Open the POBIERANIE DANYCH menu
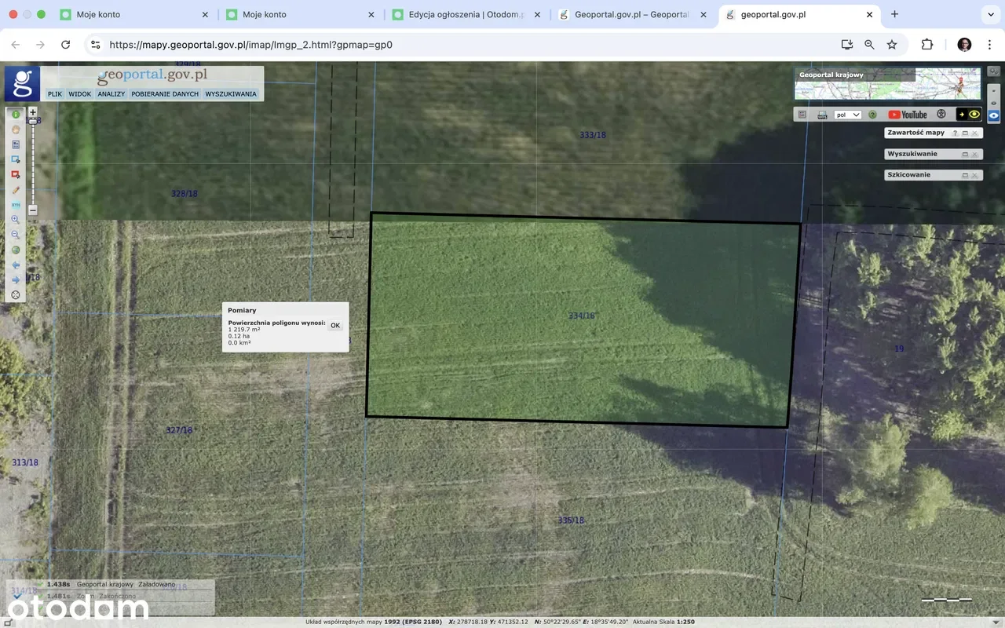This screenshot has width=1005, height=628. 165,94
